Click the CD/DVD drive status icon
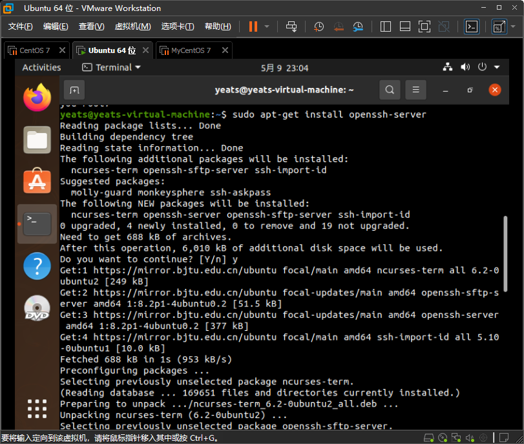Image resolution: width=524 pixels, height=444 pixels. click(x=443, y=438)
